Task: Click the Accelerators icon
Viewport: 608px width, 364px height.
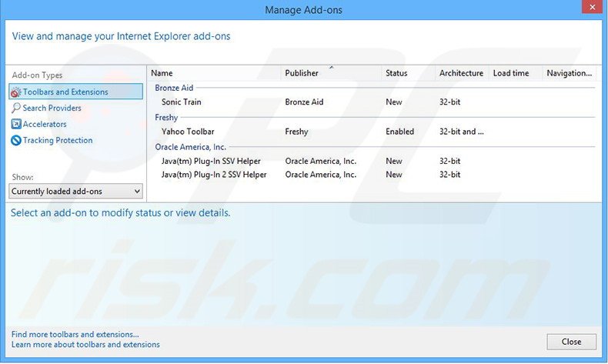Action: pos(16,124)
